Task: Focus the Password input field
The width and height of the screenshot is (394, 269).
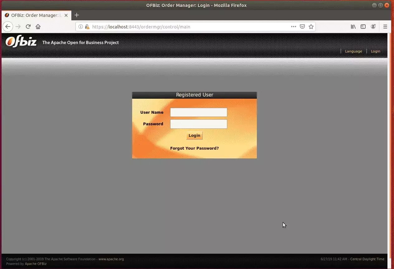Action: tap(199, 124)
